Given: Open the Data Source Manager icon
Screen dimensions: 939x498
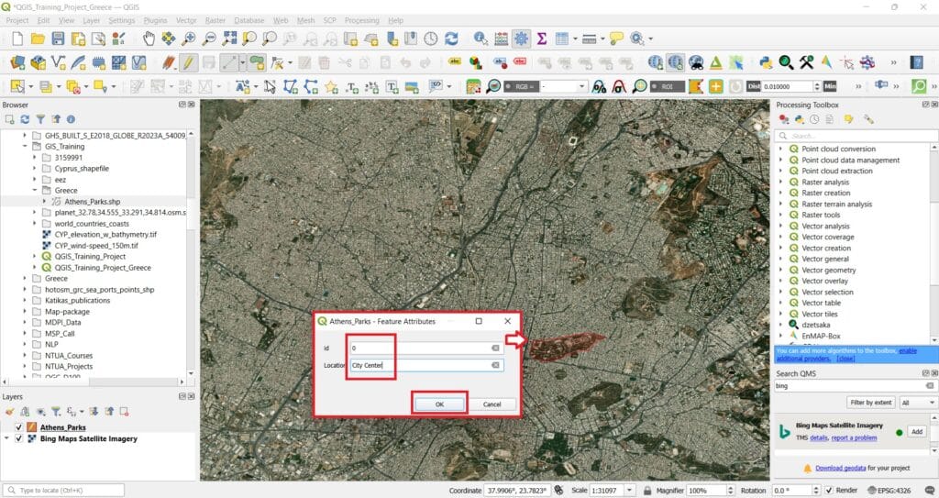Looking at the screenshot, I should click(x=17, y=62).
